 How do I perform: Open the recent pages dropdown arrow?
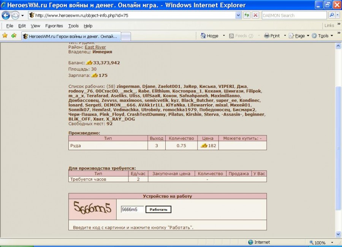tap(22, 16)
